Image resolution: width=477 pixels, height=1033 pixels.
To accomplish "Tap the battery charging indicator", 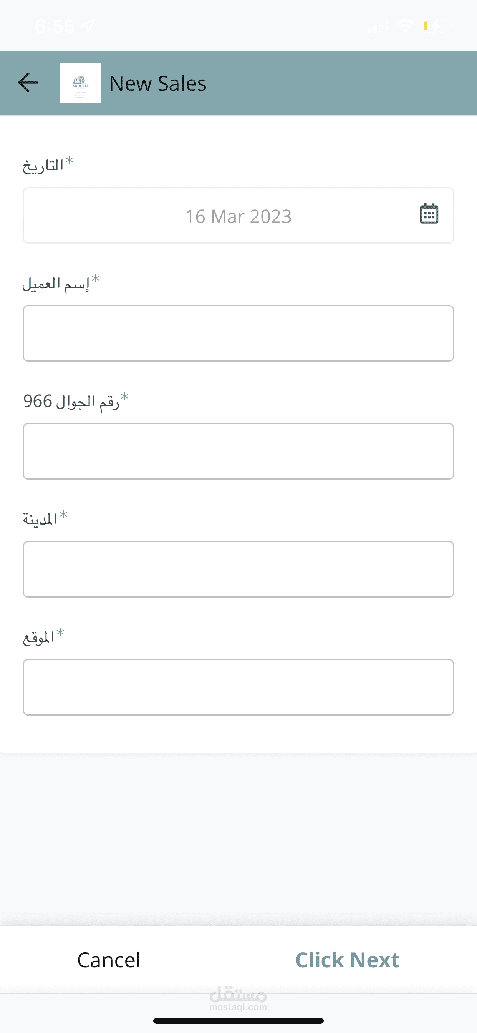I will pyautogui.click(x=437, y=27).
